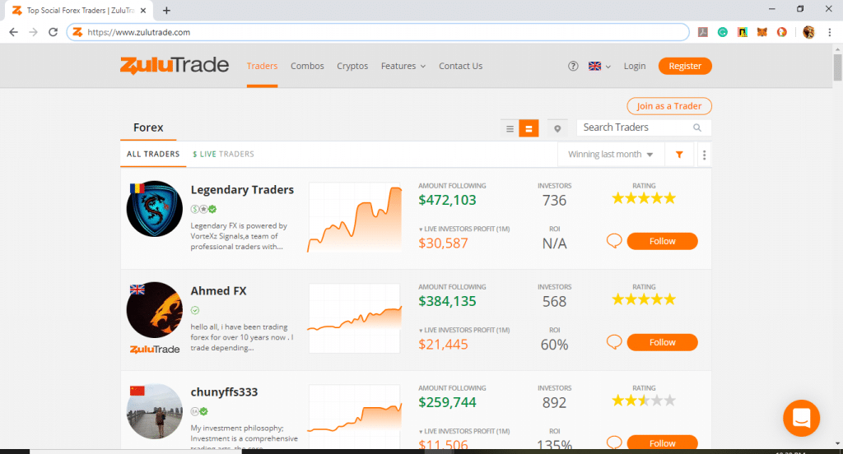843x454 pixels.
Task: Click chunyffs333 badge icons
Action: coord(199,411)
